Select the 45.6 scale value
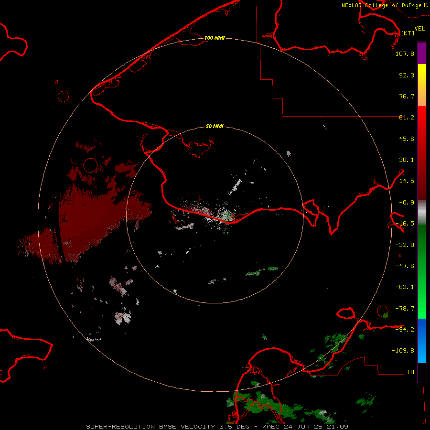 (x=407, y=139)
